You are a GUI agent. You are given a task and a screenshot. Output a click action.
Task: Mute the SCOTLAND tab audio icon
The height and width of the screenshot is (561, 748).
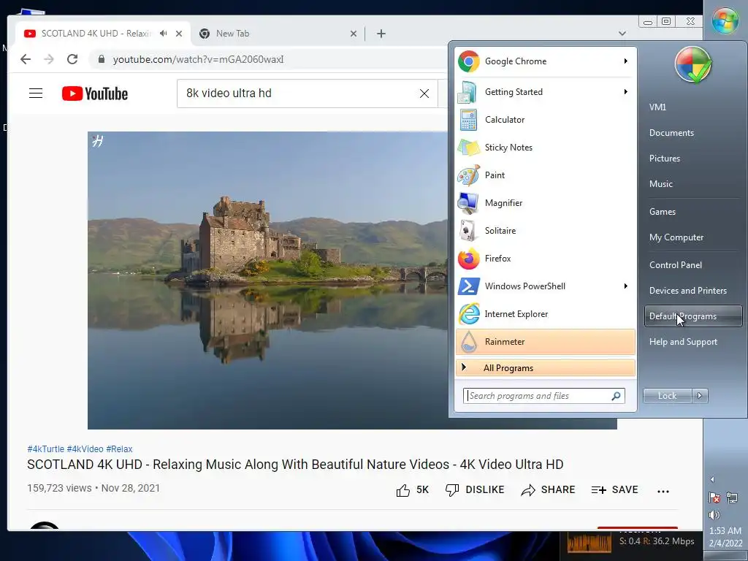tap(164, 34)
